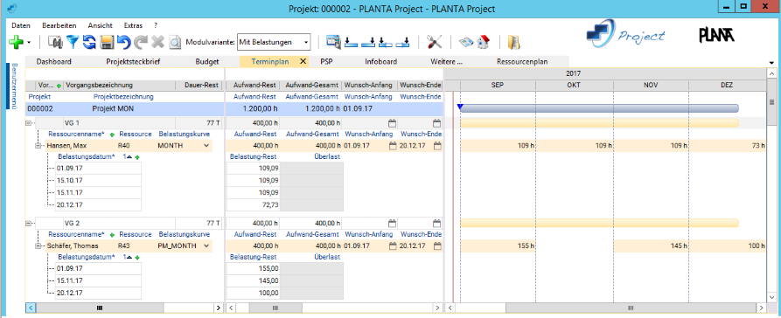Open calendar beside Schäfer's 01.09.17 date
781x318 pixels.
tap(392, 245)
